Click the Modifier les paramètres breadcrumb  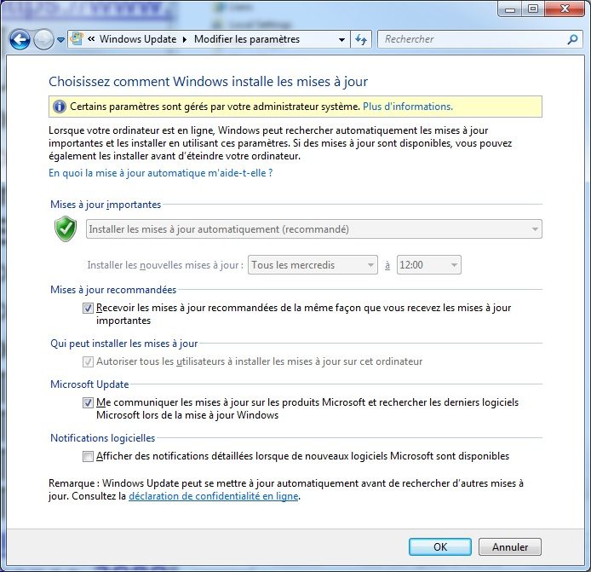pyautogui.click(x=246, y=39)
